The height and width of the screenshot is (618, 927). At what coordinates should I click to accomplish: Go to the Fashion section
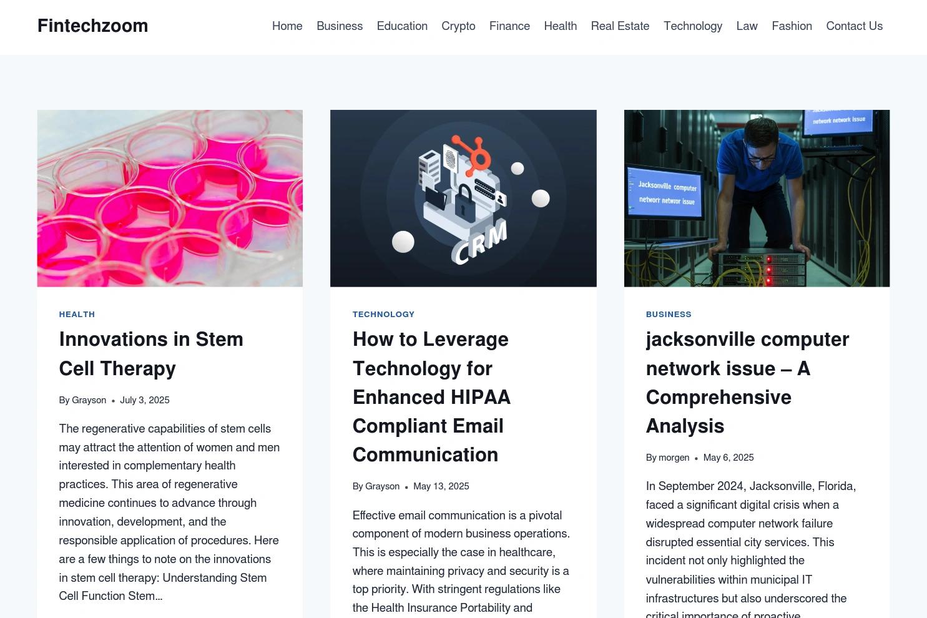coord(792,26)
